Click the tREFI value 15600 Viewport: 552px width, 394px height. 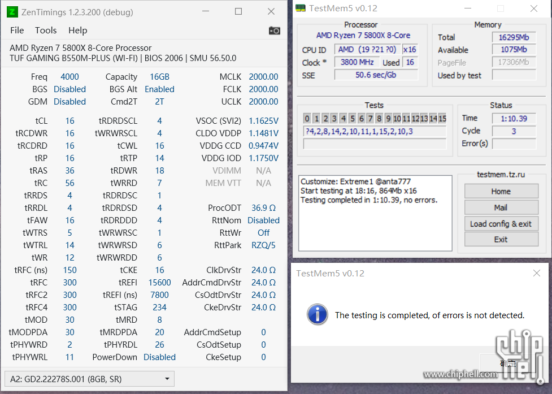pos(159,283)
